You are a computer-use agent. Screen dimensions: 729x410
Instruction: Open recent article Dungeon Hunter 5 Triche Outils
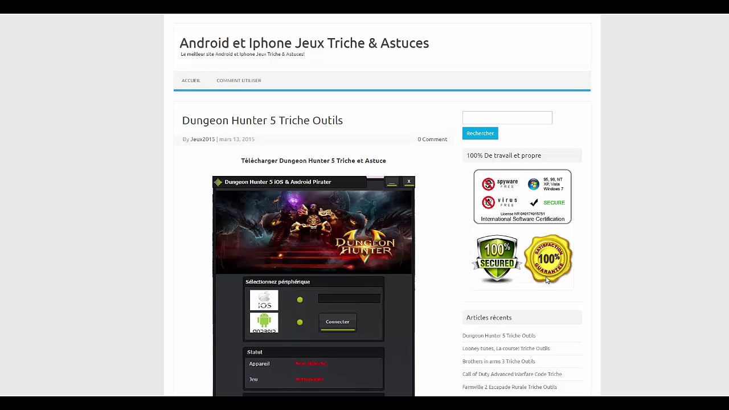(499, 335)
